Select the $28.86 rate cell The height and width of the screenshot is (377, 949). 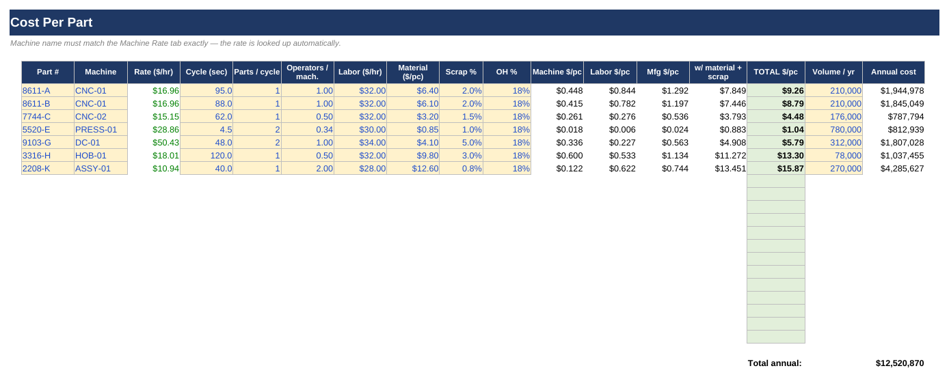pyautogui.click(x=154, y=129)
